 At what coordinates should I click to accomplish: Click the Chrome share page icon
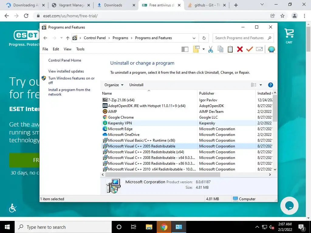click(272, 16)
